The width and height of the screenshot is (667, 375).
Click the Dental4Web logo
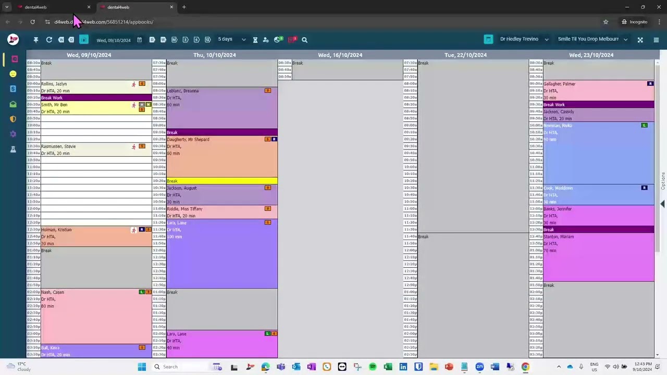coord(13,40)
